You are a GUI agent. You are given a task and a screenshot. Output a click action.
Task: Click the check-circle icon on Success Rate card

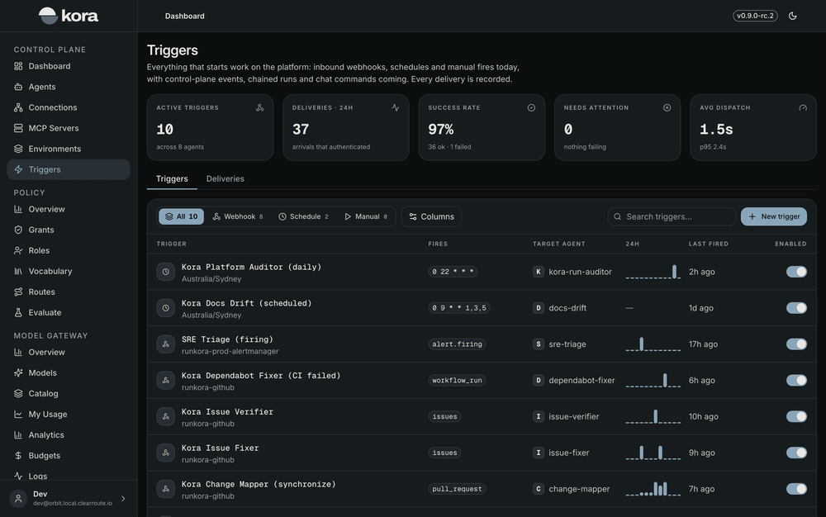coord(531,107)
